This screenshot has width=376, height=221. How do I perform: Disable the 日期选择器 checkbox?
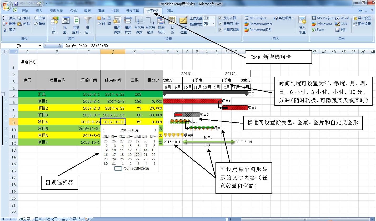[220, 30]
